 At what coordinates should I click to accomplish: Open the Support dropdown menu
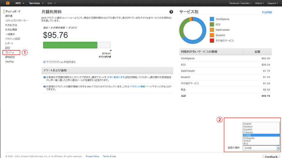pyautogui.click(x=273, y=3)
